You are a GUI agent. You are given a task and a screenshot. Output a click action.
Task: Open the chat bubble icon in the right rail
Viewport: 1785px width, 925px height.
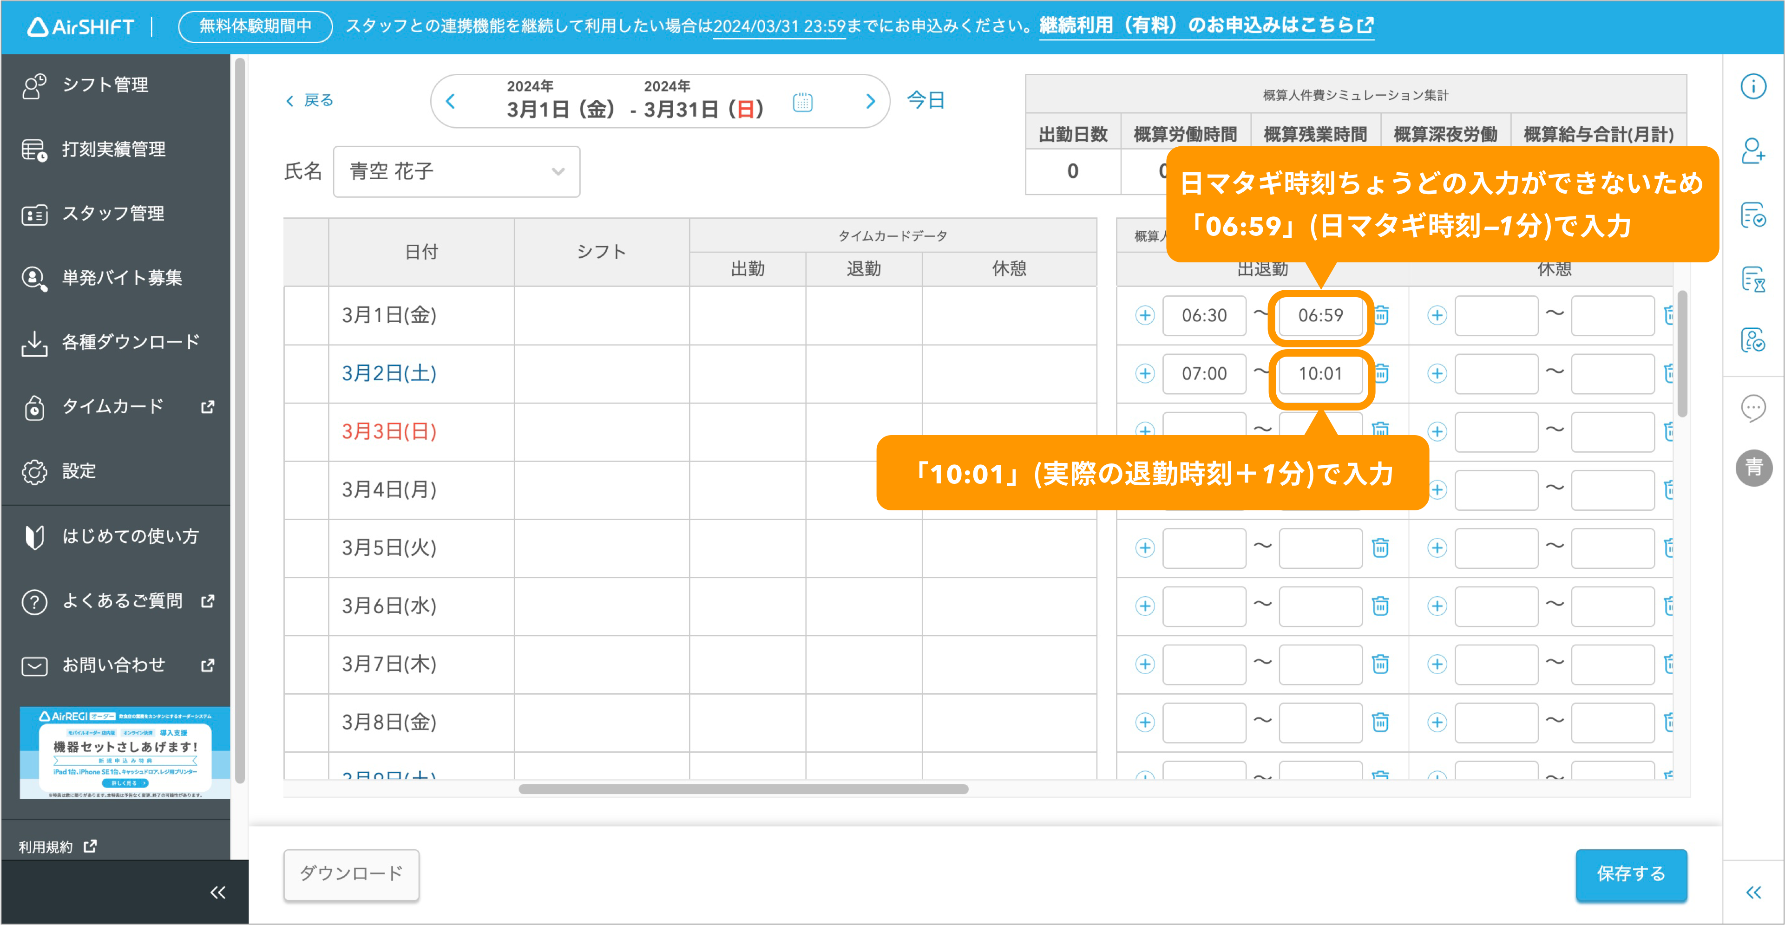click(x=1753, y=408)
